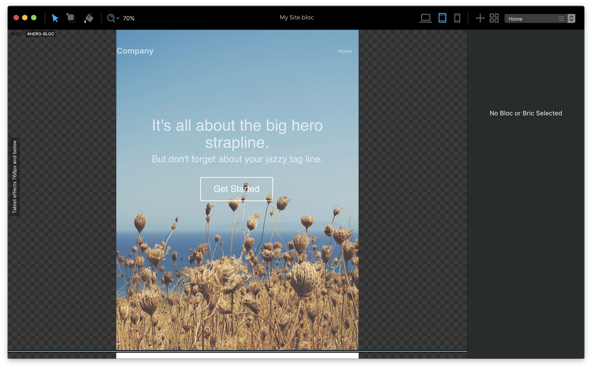Click the 70% zoom percentage value
Image resolution: width=592 pixels, height=368 pixels.
tap(129, 18)
